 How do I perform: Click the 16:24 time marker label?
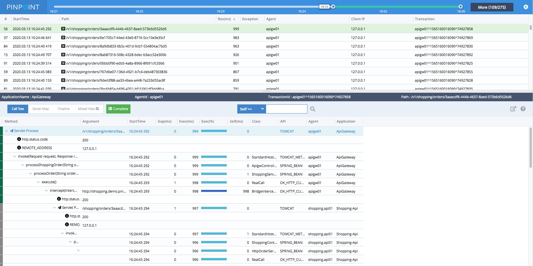(324, 7)
